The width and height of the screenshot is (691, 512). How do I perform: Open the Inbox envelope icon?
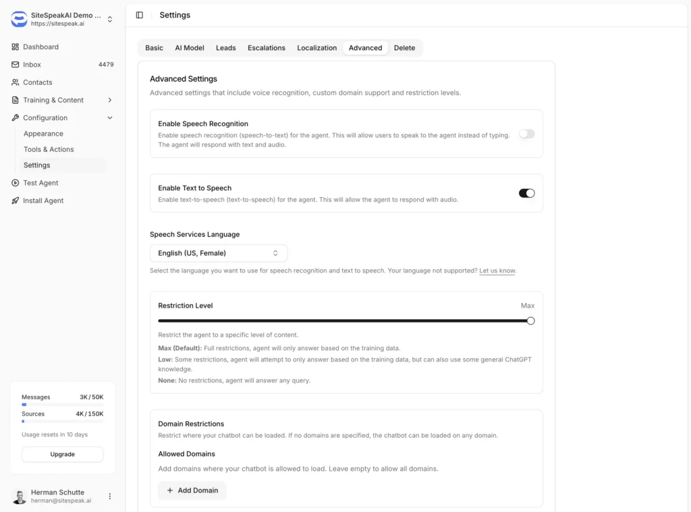pos(16,64)
